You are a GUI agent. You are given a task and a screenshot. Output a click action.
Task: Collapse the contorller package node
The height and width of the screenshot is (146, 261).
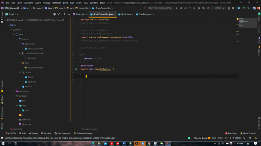(20, 44)
